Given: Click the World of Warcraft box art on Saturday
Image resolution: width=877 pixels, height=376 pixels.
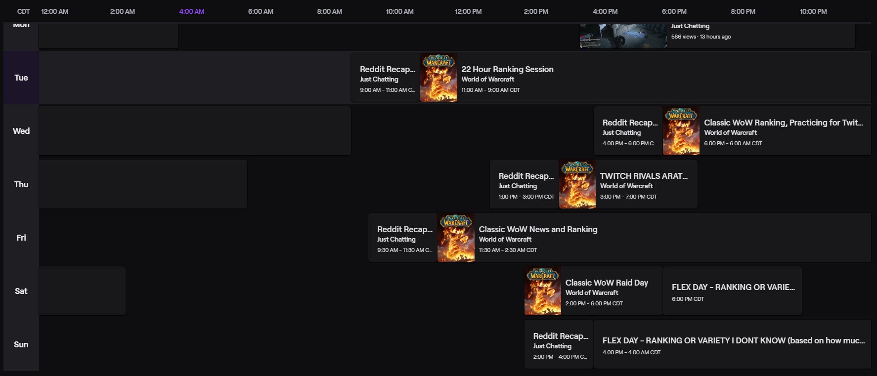Looking at the screenshot, I should pyautogui.click(x=543, y=291).
